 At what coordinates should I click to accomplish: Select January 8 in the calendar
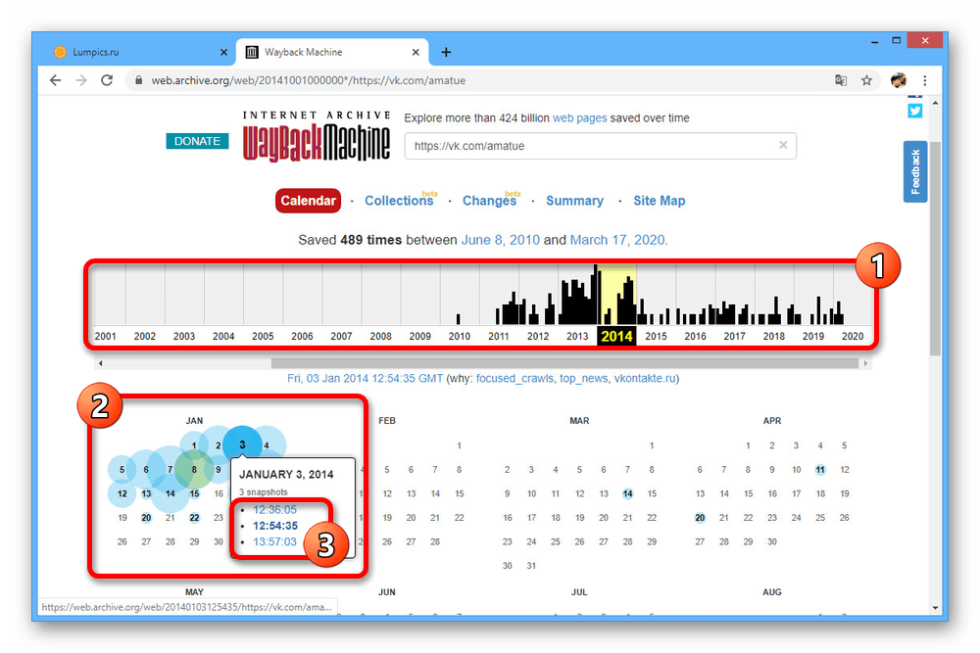194,470
